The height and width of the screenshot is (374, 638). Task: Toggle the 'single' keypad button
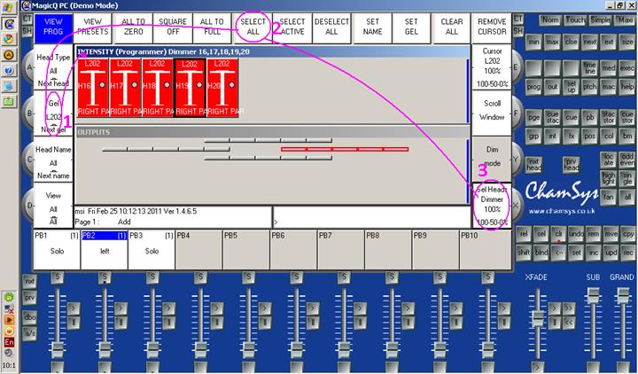point(627,178)
